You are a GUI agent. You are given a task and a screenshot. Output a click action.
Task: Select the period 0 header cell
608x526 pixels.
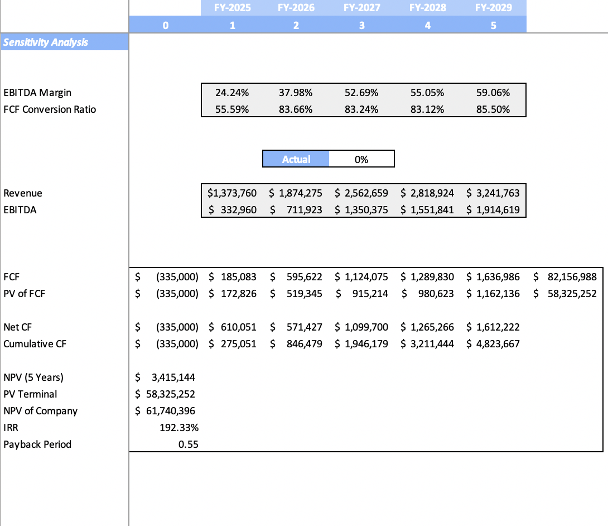tap(165, 25)
